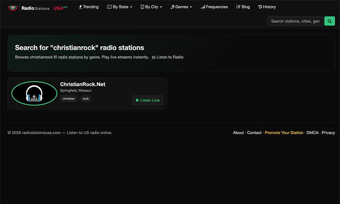Open the Privacy footer link
The width and height of the screenshot is (340, 204).
coord(328,133)
